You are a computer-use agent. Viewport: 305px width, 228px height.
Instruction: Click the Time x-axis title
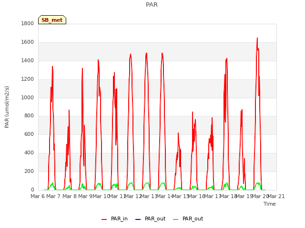[x=270, y=204]
